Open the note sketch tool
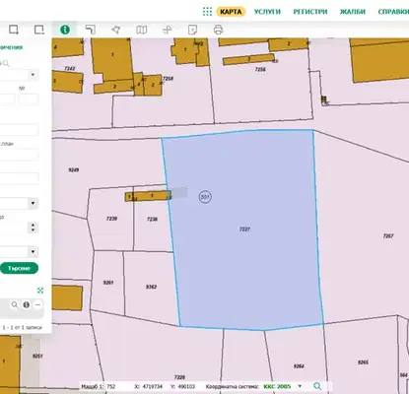Viewport: 409px width, 394px height. pyautogui.click(x=192, y=30)
